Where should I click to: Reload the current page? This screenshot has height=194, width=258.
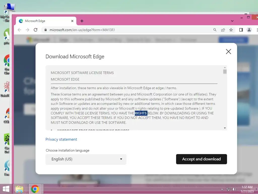coord(36,30)
